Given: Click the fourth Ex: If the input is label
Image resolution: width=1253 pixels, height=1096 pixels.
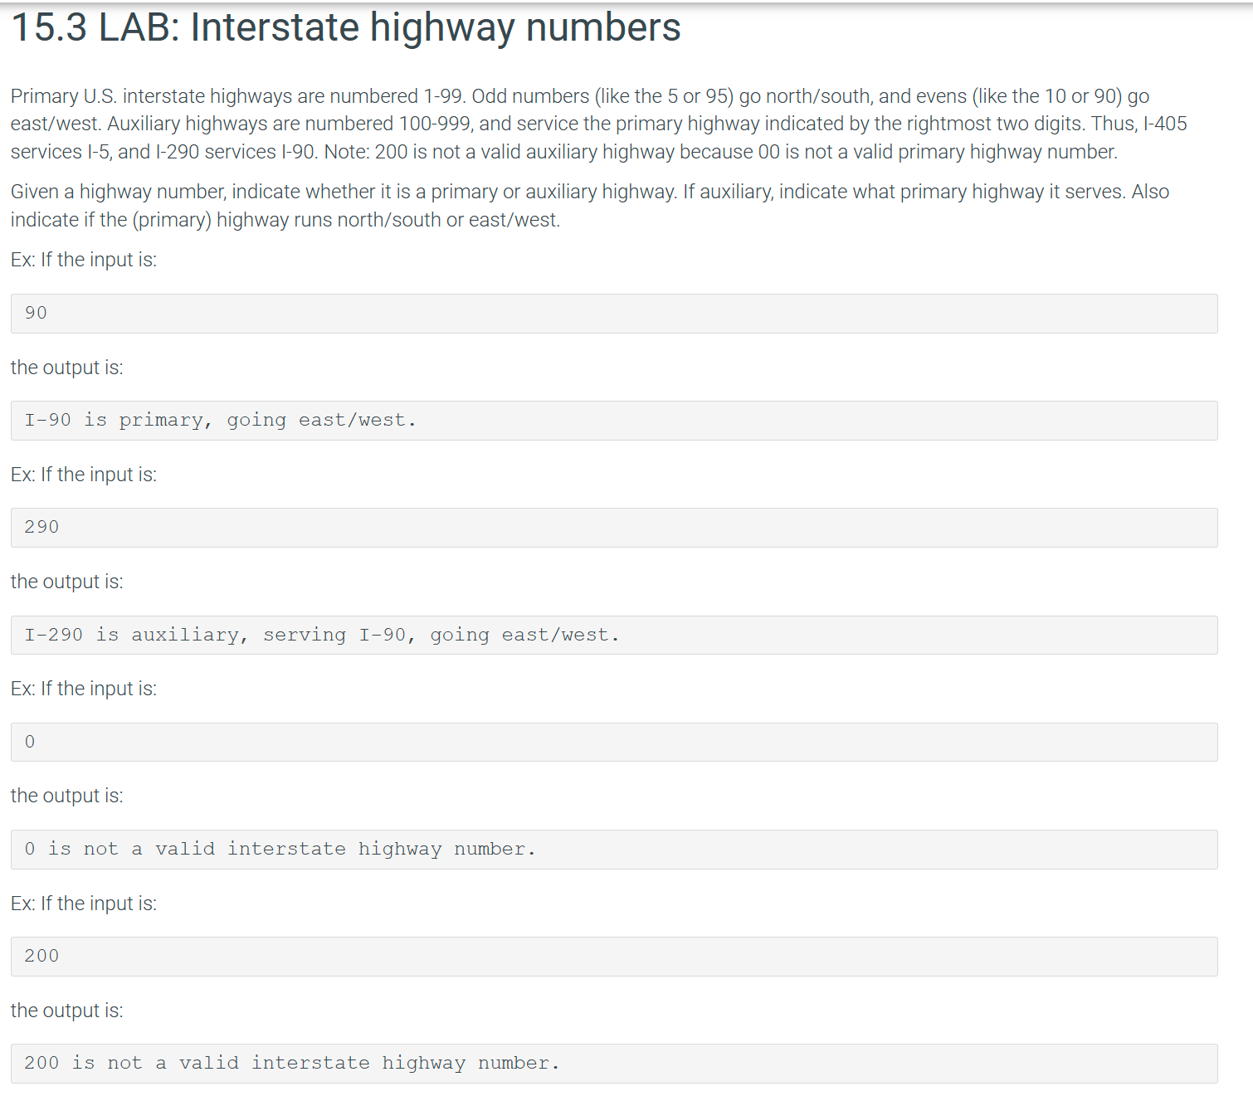Looking at the screenshot, I should click(x=83, y=903).
